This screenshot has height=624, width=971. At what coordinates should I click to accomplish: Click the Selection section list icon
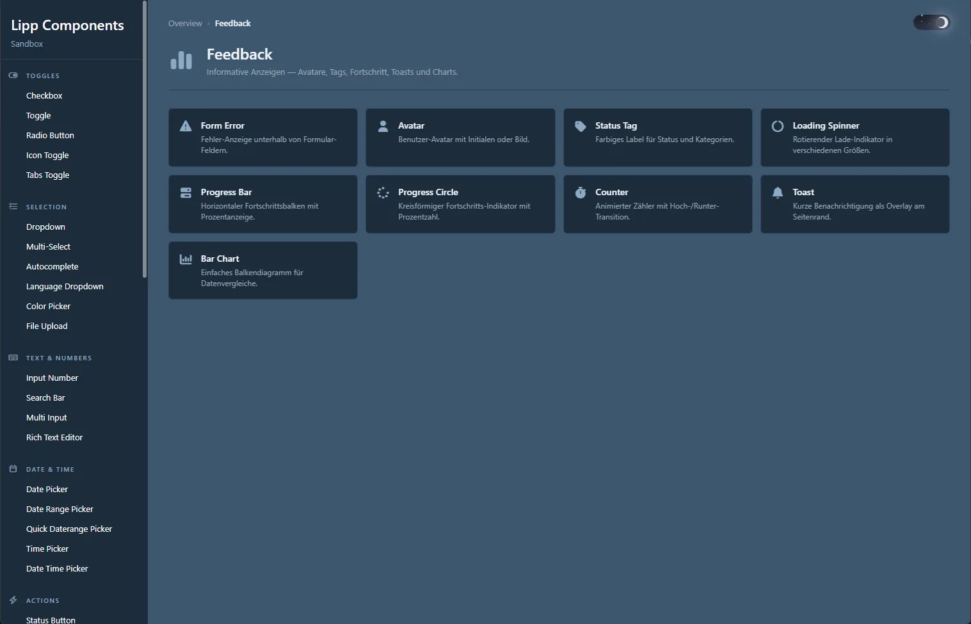tap(13, 207)
